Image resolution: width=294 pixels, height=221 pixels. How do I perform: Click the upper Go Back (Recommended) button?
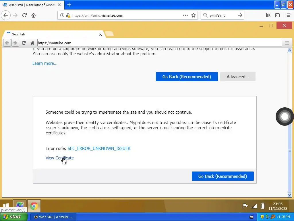point(187,77)
